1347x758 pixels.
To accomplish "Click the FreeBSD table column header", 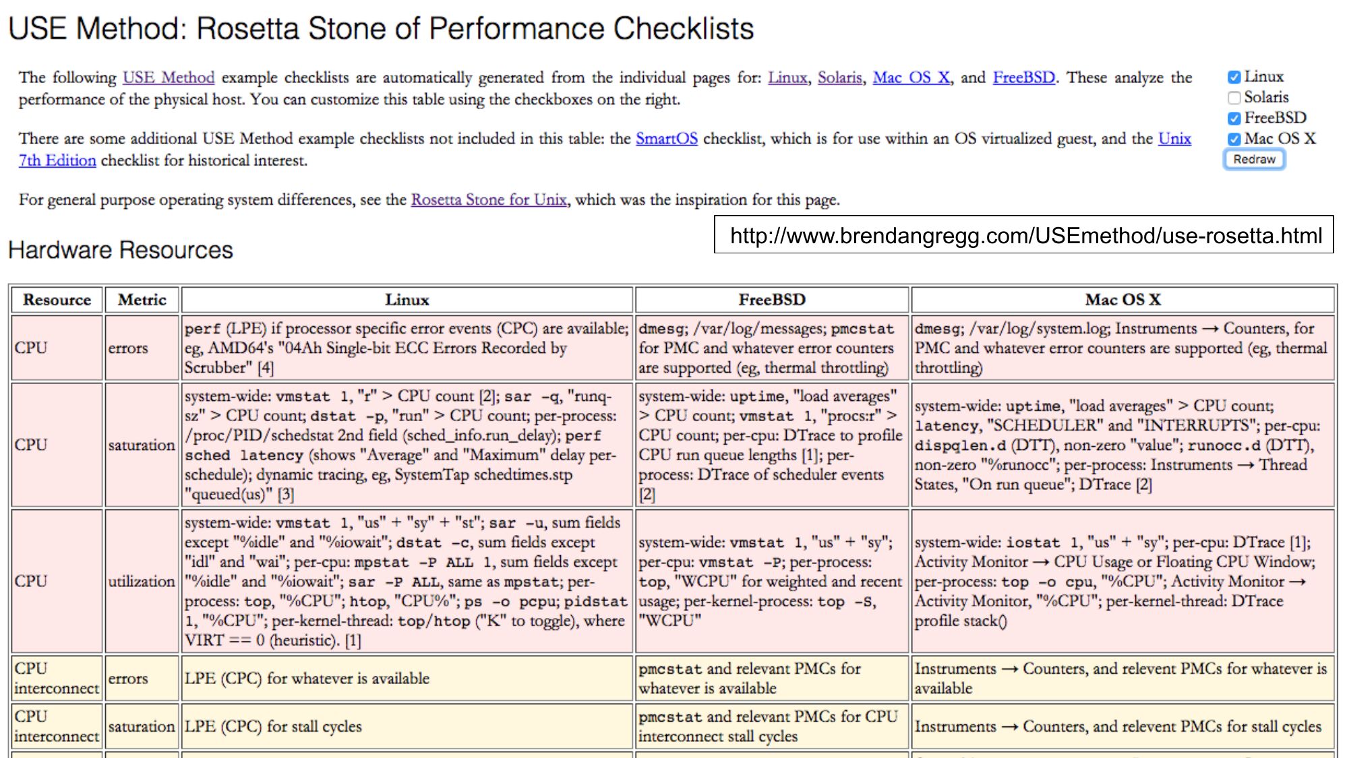I will click(771, 300).
